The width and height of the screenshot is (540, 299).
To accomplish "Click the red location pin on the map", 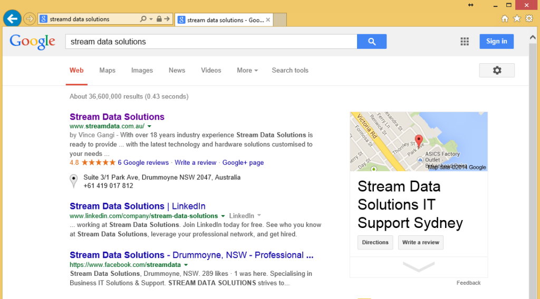I will pyautogui.click(x=419, y=141).
